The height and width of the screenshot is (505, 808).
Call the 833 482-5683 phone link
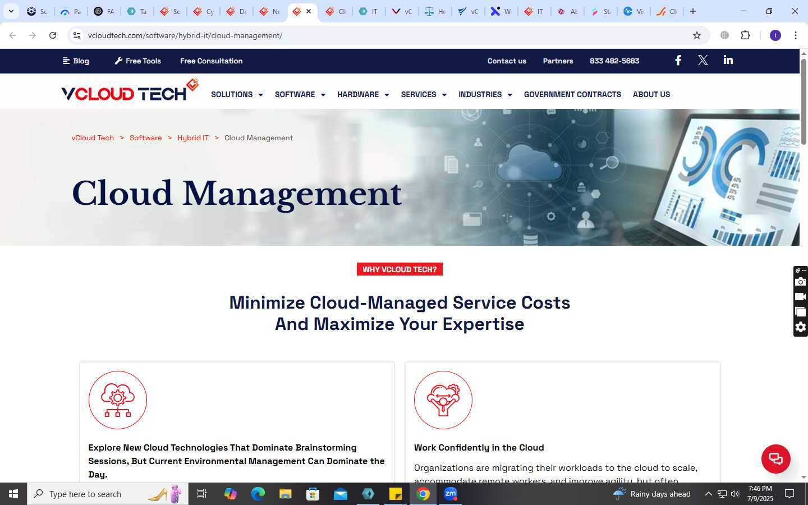(x=614, y=61)
